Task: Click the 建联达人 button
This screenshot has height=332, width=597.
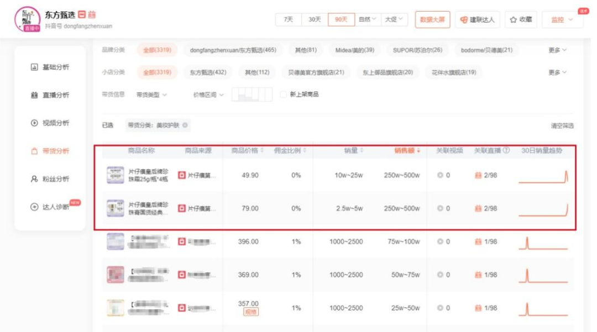Action: (477, 20)
